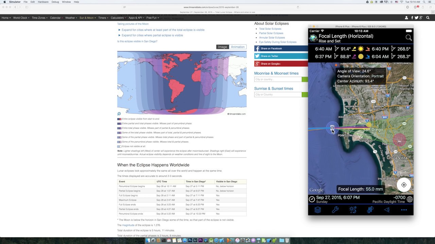This screenshot has height=244, width=435.
Task: Tap the map layers stack icon
Action: (317, 210)
